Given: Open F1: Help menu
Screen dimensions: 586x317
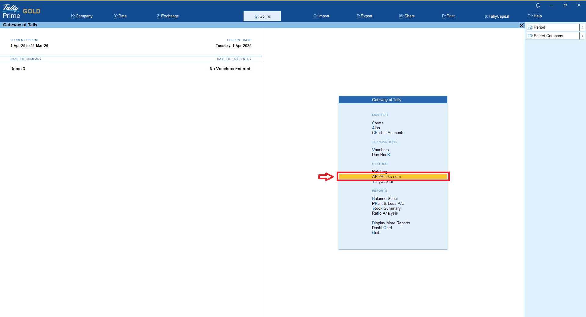Looking at the screenshot, I should (534, 16).
